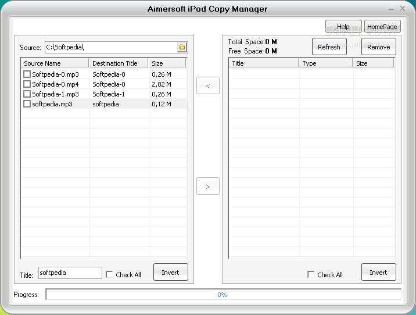Check the box beside softpedia.mp3
This screenshot has width=416, height=315.
pos(27,104)
